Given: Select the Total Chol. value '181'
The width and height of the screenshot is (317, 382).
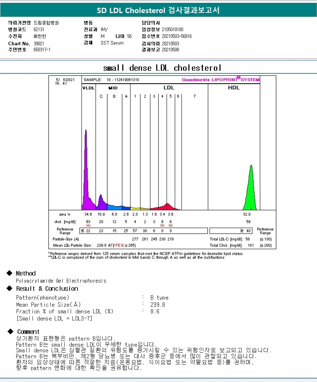Looking at the screenshot, I should (251, 245).
